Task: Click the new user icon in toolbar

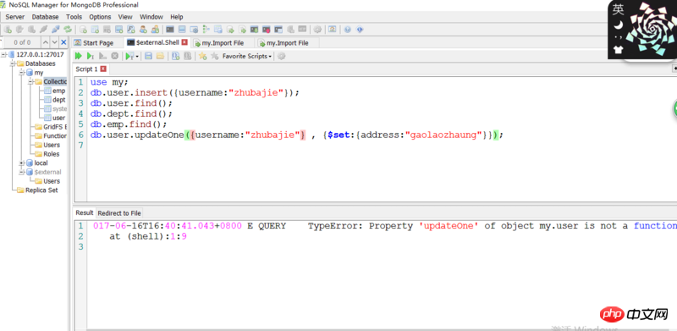Action: (143, 30)
